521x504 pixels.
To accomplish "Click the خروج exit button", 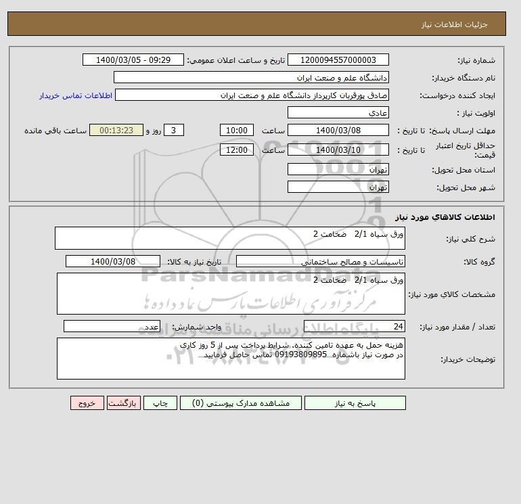I will pos(87,403).
